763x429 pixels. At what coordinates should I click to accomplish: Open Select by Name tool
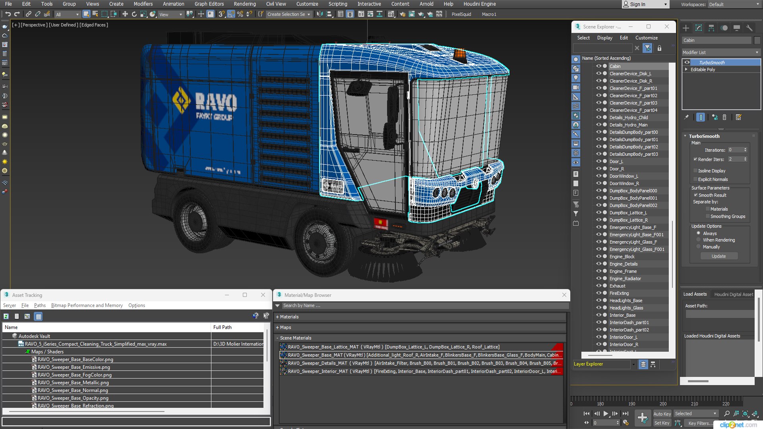(x=95, y=14)
